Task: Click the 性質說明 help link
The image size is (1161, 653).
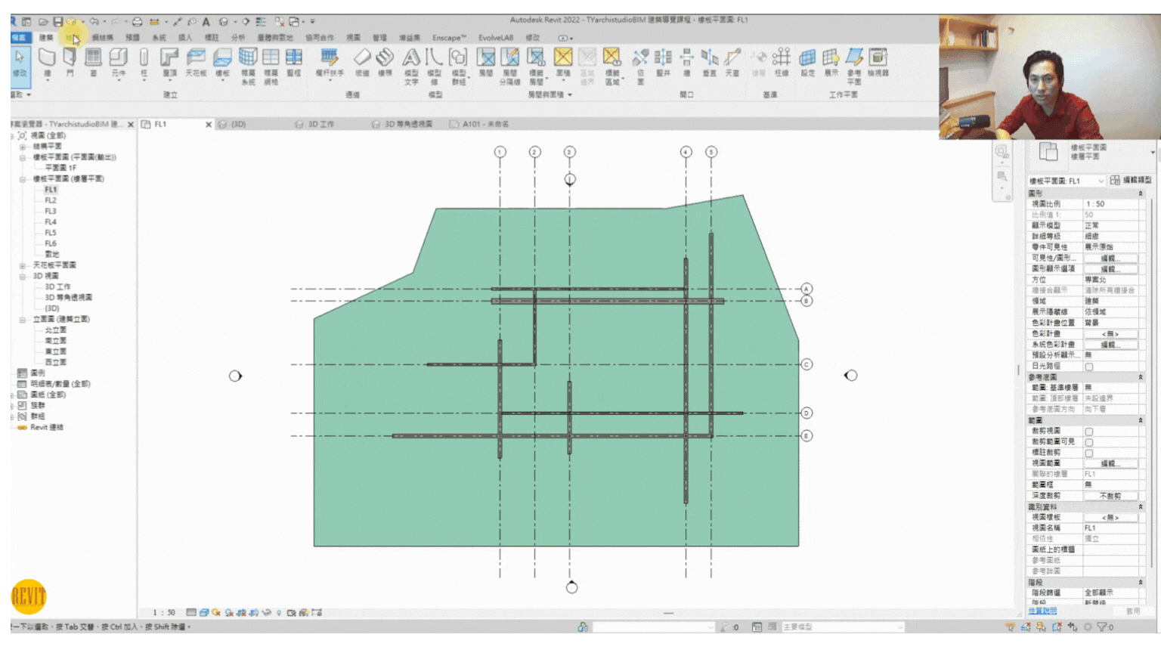Action: 1042,611
